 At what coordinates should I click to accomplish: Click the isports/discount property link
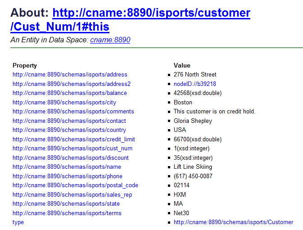(70, 158)
